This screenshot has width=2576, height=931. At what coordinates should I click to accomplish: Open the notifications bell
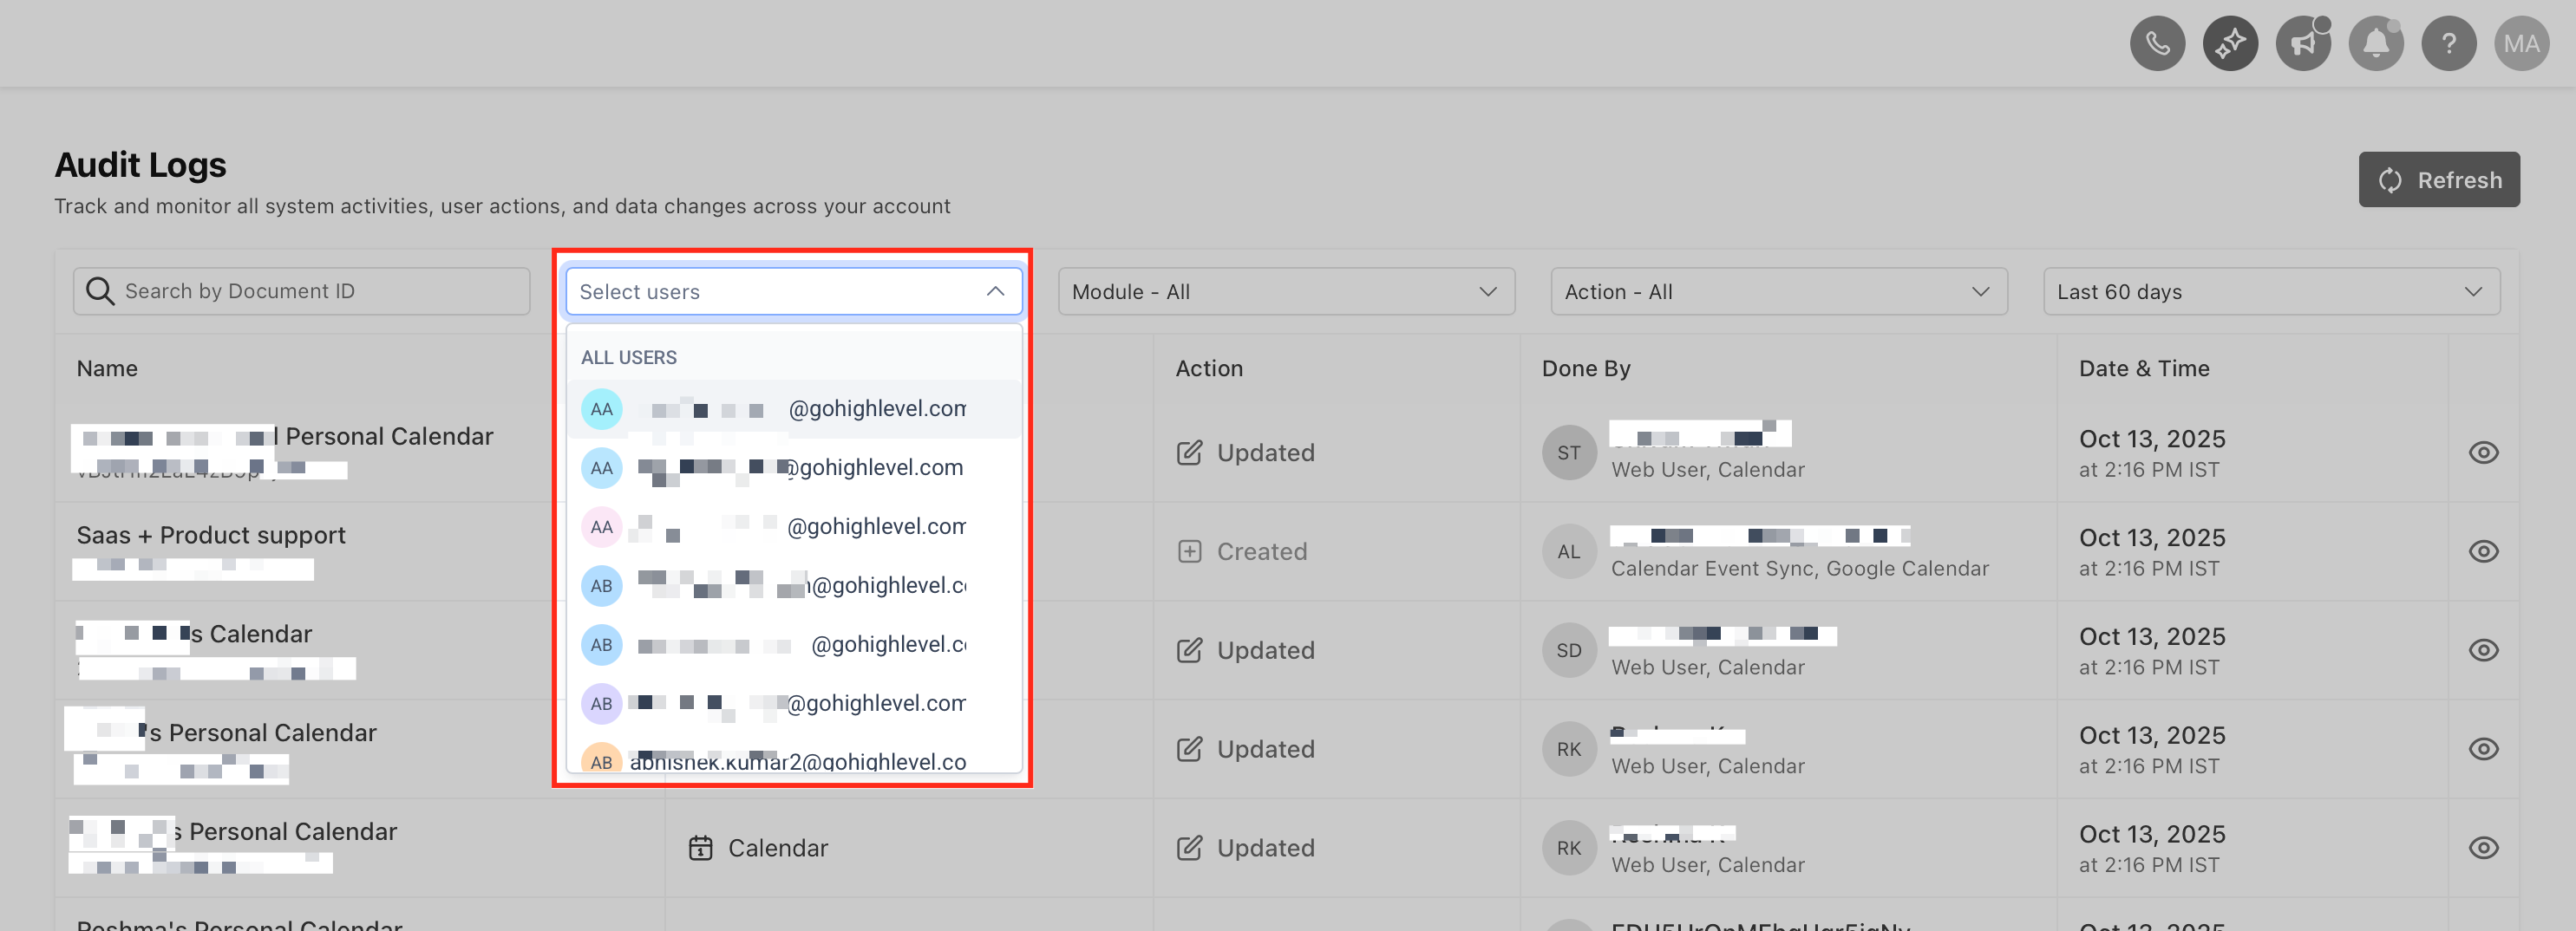click(x=2376, y=44)
